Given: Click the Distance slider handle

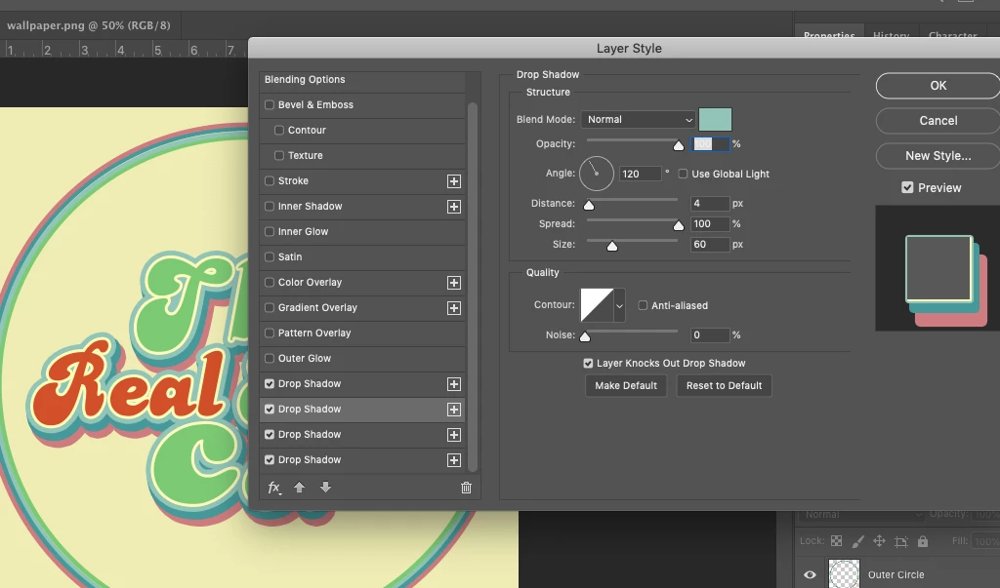Looking at the screenshot, I should click(589, 205).
